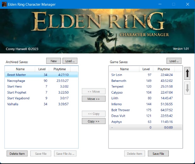The width and height of the screenshot is (195, 164).
Task: Sort archived saves by Name column
Action: 20,69
